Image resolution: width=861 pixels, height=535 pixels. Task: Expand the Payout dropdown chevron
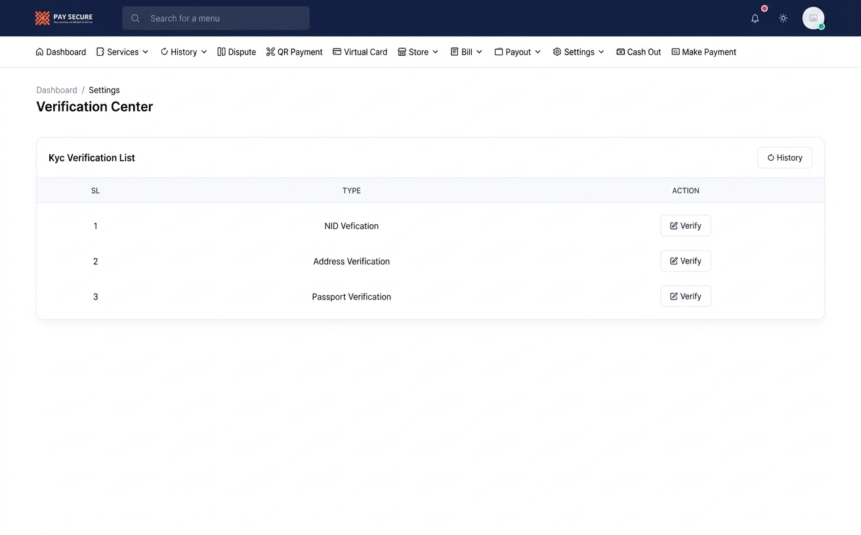tap(537, 52)
